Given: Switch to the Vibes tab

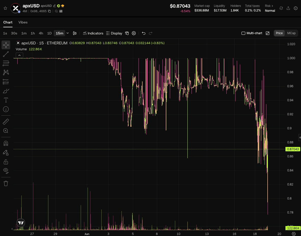Looking at the screenshot, I should (x=23, y=22).
